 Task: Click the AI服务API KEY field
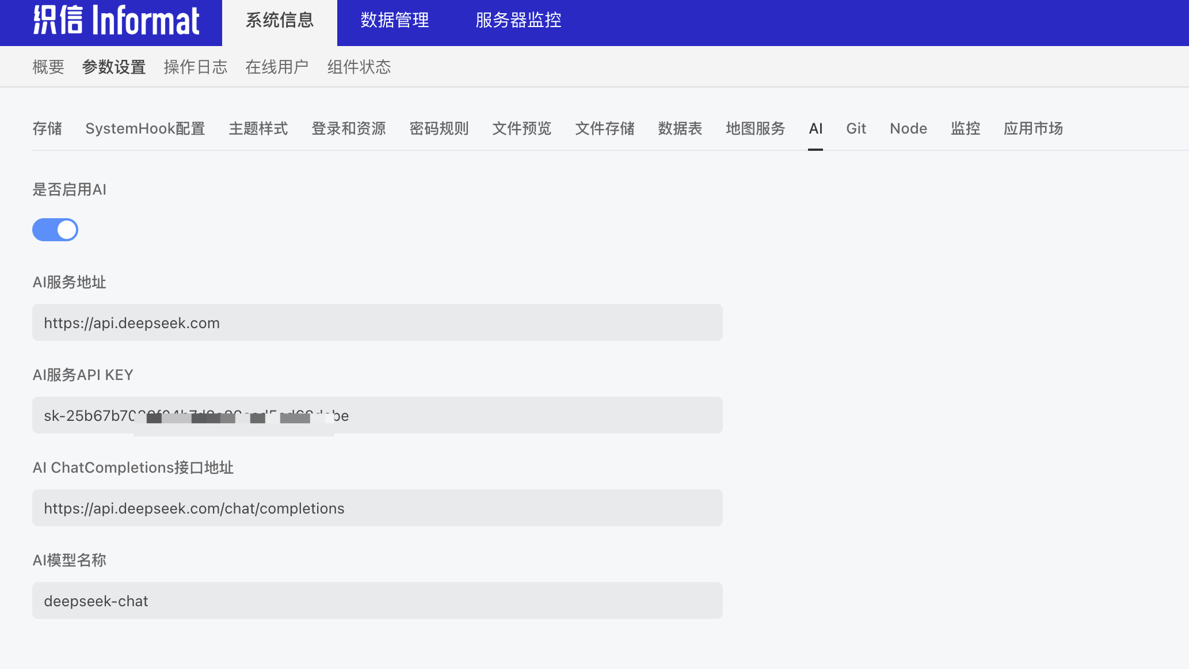tap(377, 415)
